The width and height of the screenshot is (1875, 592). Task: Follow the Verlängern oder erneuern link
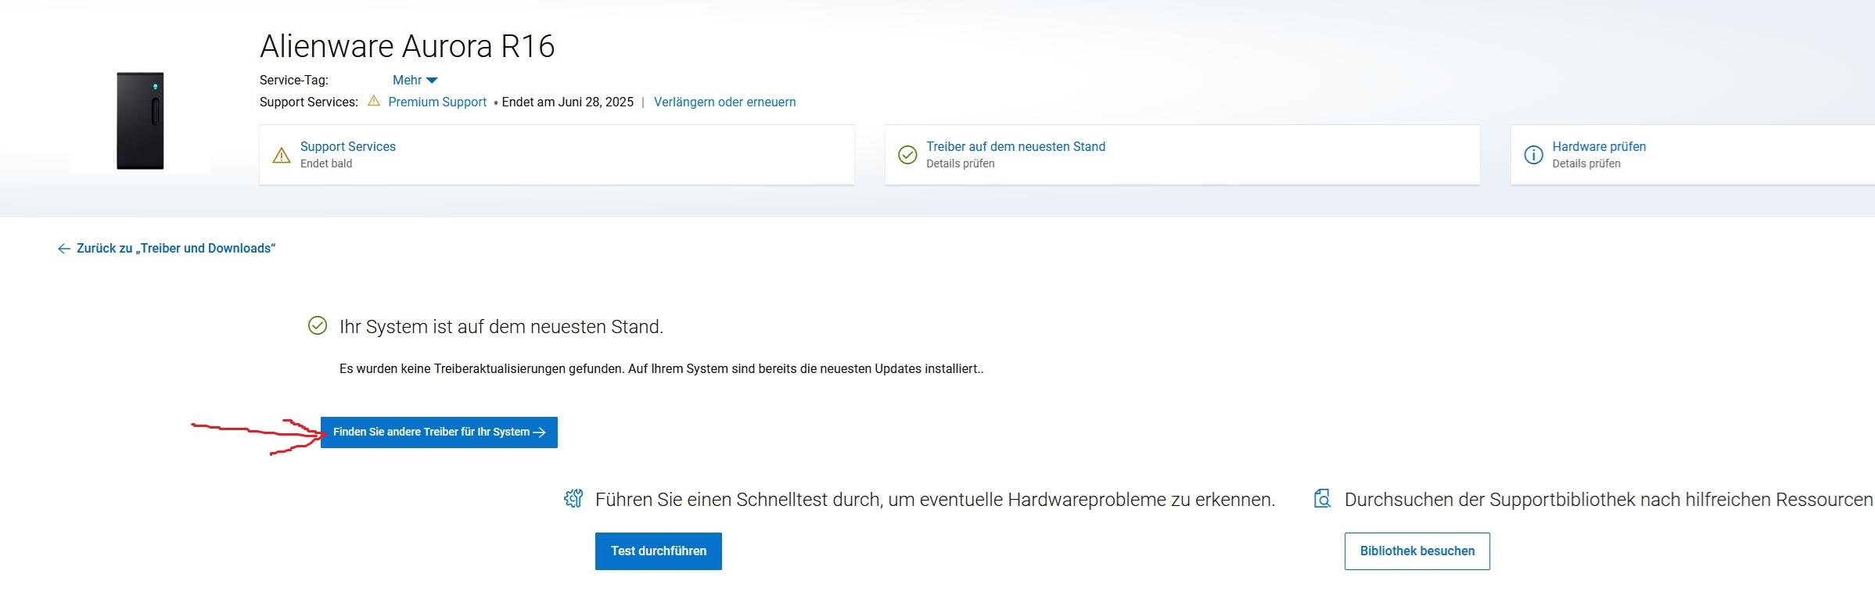point(724,102)
